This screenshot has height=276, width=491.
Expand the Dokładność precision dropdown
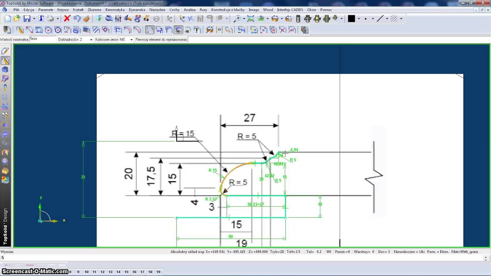pyautogui.click(x=91, y=39)
